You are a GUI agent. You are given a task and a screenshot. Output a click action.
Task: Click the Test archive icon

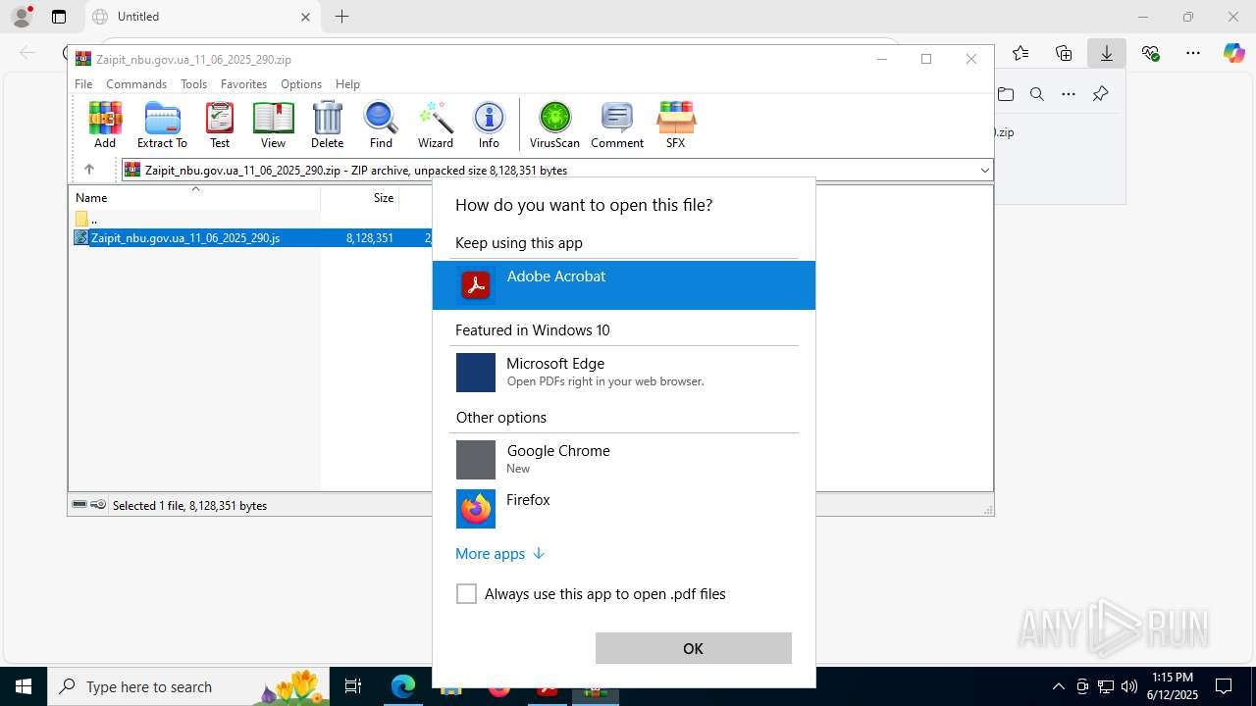[220, 125]
